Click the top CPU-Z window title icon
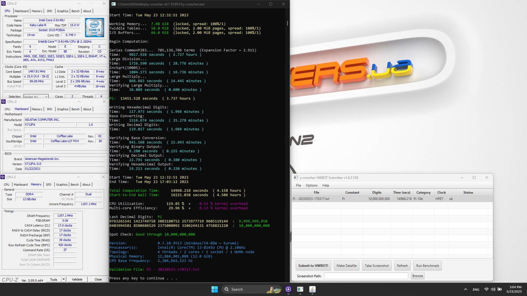527x296 pixels. click(x=4, y=4)
